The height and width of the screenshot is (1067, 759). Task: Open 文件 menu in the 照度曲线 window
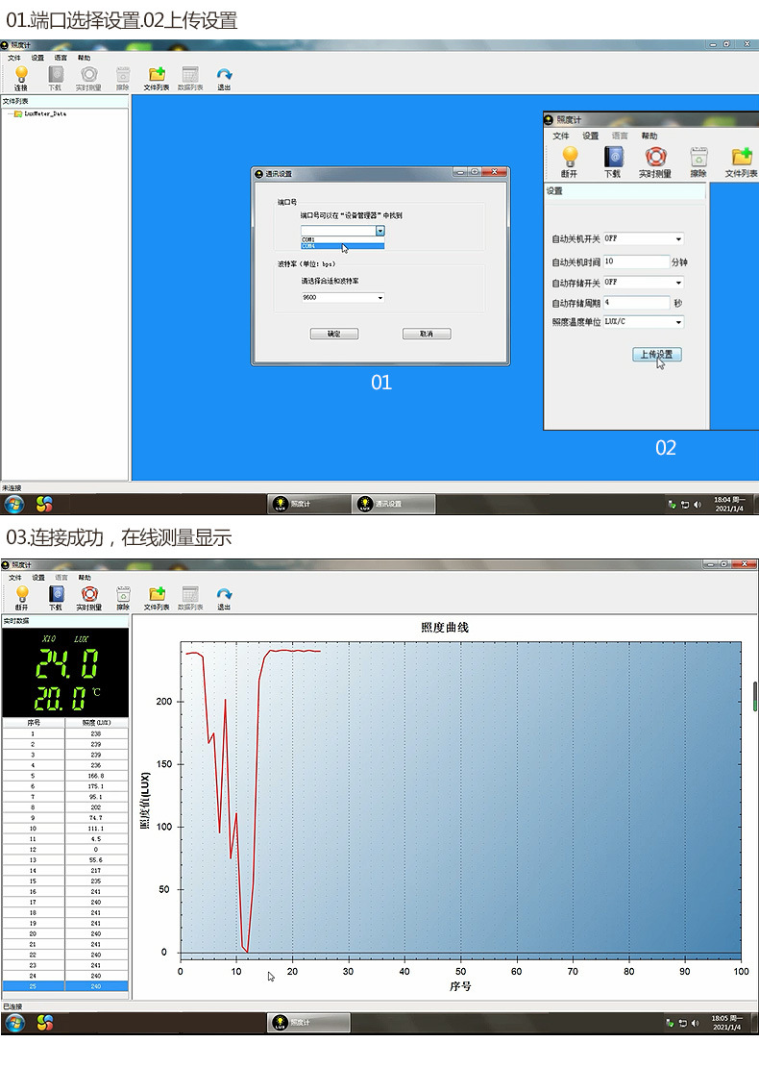(x=15, y=577)
